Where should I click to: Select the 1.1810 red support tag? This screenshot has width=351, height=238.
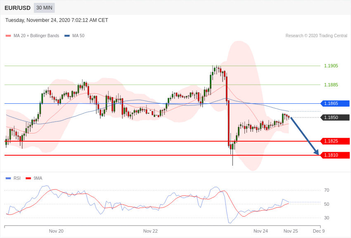pyautogui.click(x=335, y=155)
